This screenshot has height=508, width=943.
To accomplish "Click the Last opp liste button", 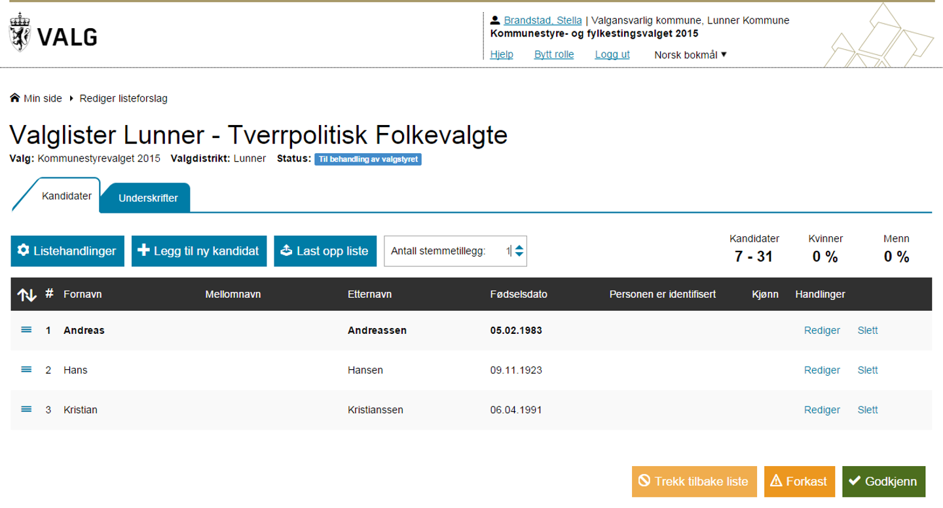I will coord(325,251).
